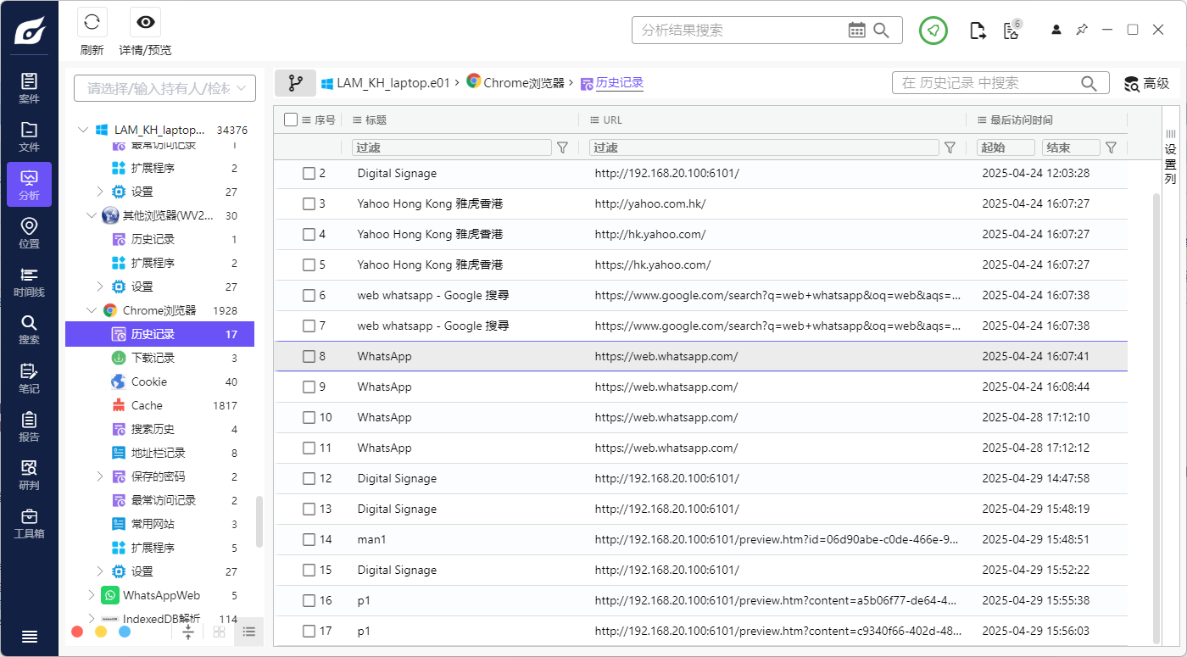Screen dimensions: 1187x657
Task: Click the filter funnel icon for the 最后访问时间 column
Action: [x=1111, y=148]
